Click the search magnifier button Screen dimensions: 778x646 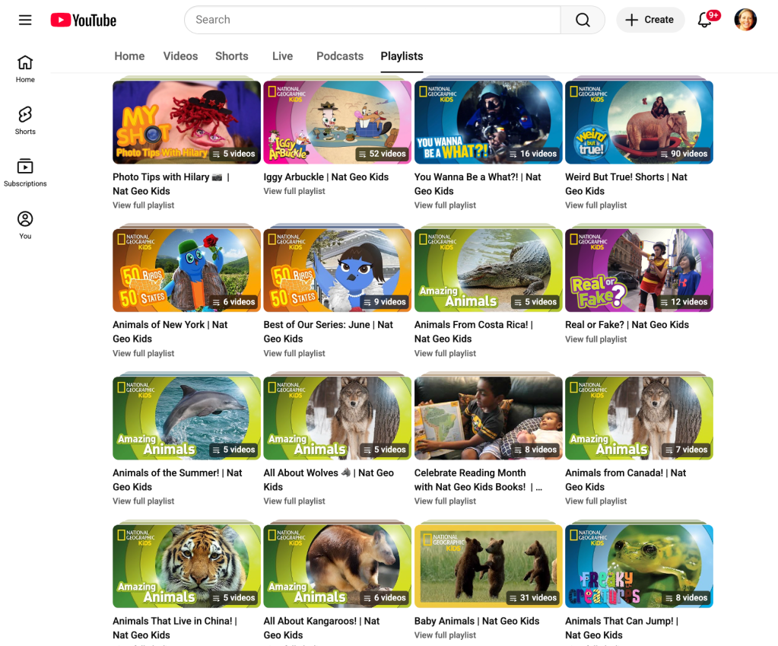point(583,20)
